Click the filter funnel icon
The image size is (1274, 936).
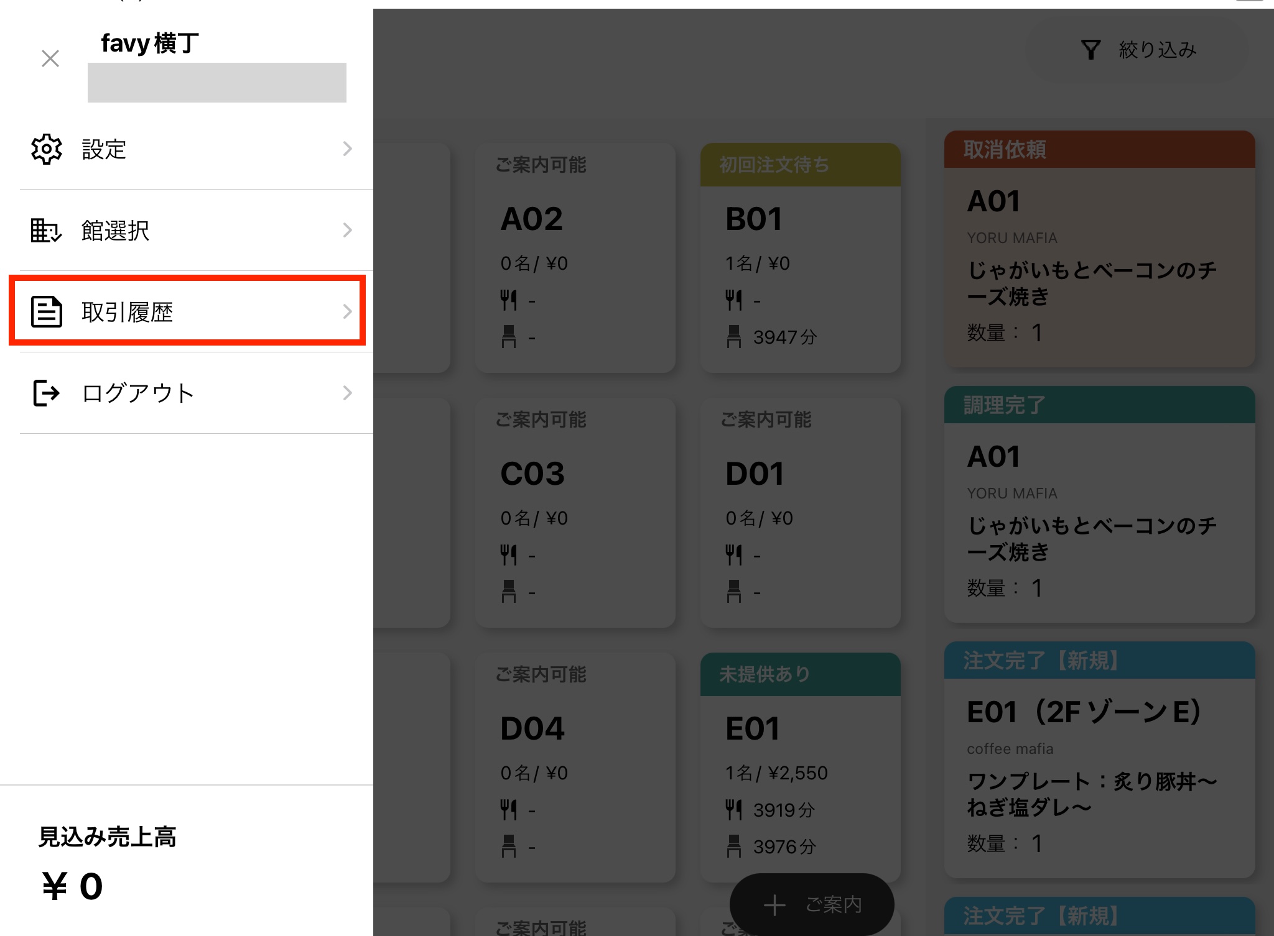(1090, 50)
